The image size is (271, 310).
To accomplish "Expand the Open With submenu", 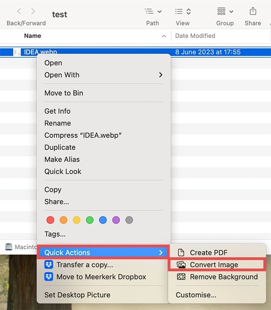I will click(x=104, y=75).
